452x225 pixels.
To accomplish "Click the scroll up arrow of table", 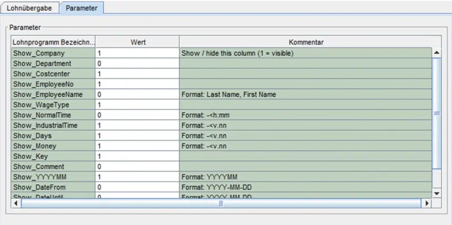I will point(437,53).
